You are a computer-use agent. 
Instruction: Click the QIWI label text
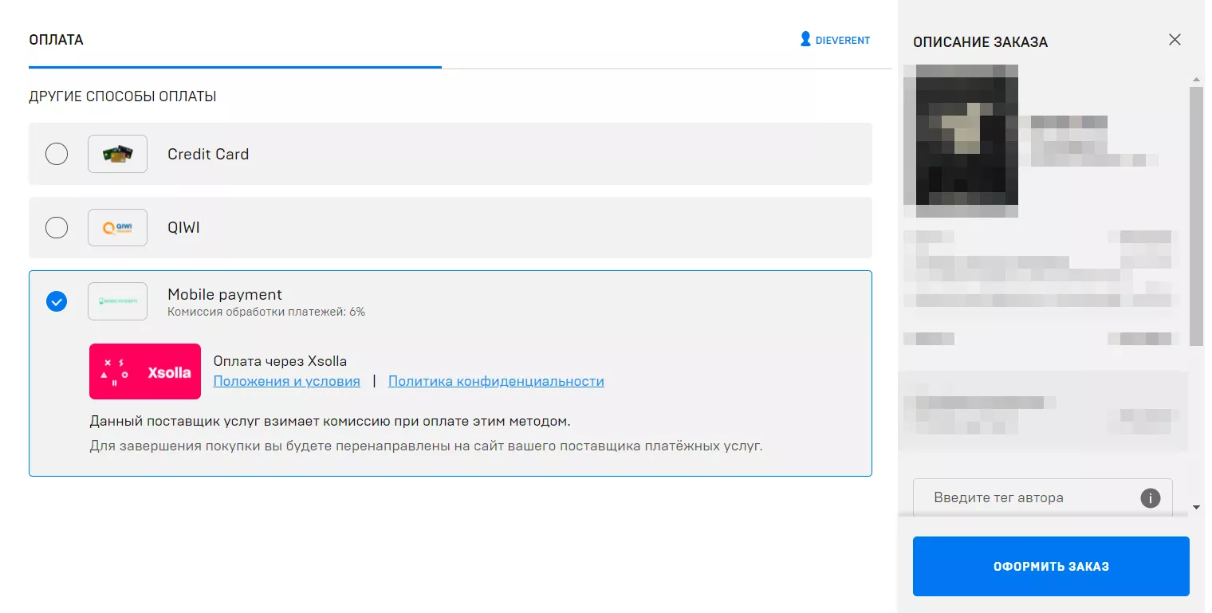click(x=183, y=228)
